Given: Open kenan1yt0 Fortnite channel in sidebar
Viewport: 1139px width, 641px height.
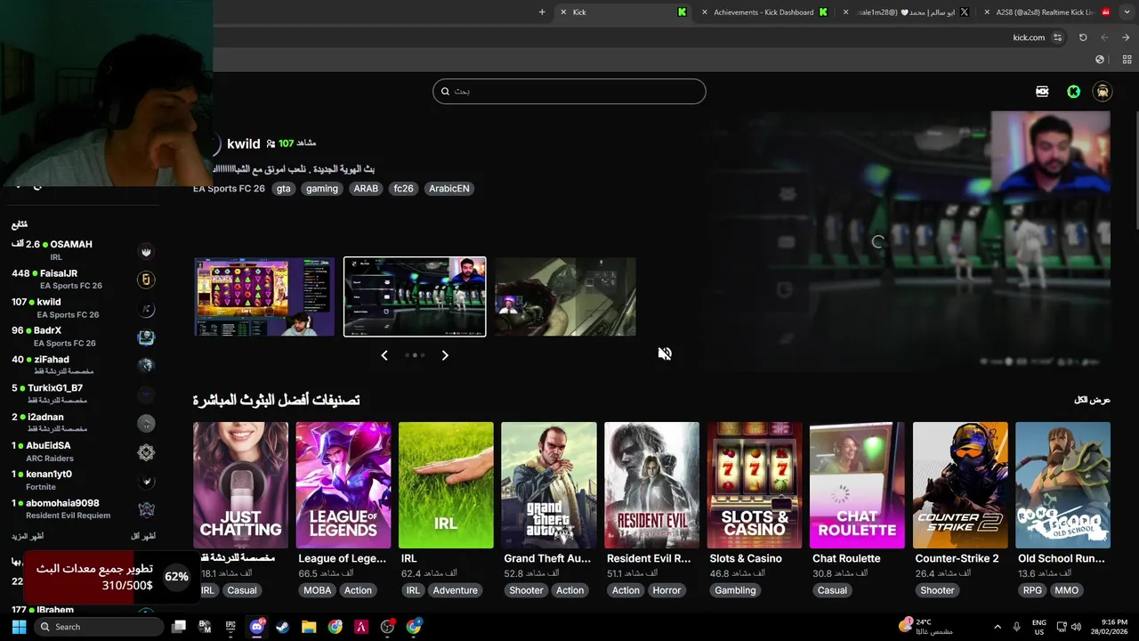Looking at the screenshot, I should pos(84,481).
